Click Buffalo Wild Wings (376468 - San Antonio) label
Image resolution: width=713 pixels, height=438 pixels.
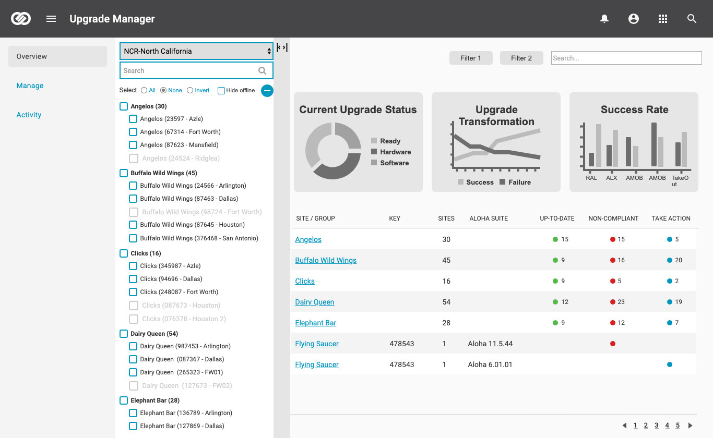[x=199, y=238]
